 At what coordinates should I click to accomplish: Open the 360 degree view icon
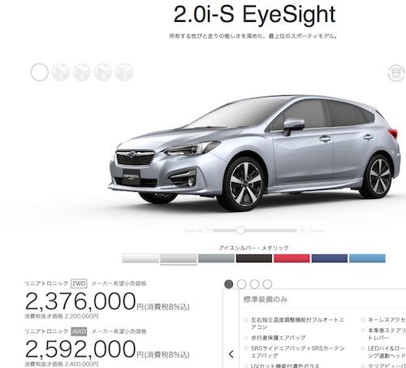tap(395, 73)
